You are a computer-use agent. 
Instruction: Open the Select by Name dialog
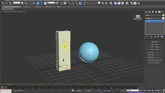(26, 3)
